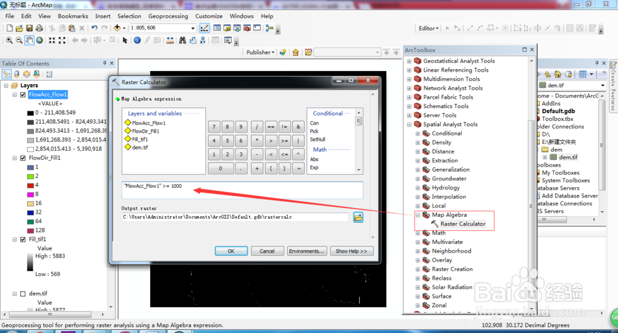Open the Publisher dropdown menu
This screenshot has width=618, height=333.
pyautogui.click(x=261, y=53)
